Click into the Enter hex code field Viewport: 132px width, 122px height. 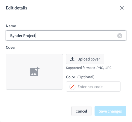click(93, 87)
